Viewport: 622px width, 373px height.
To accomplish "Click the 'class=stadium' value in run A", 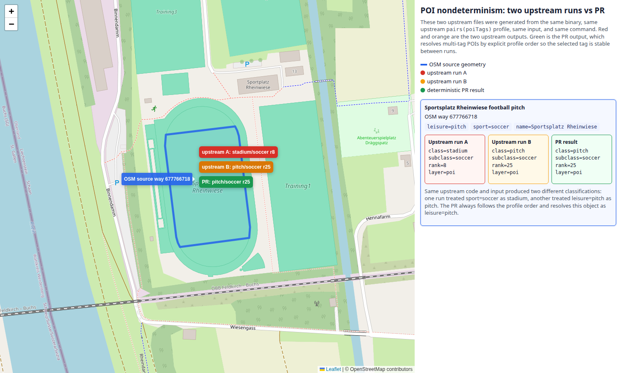I will 448,151.
